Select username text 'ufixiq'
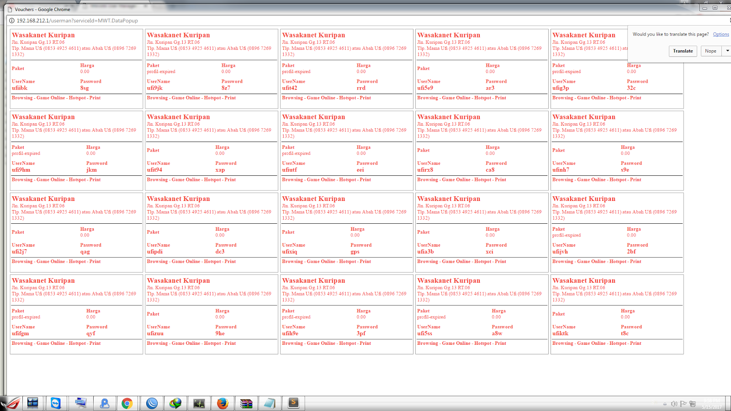 [x=290, y=252]
